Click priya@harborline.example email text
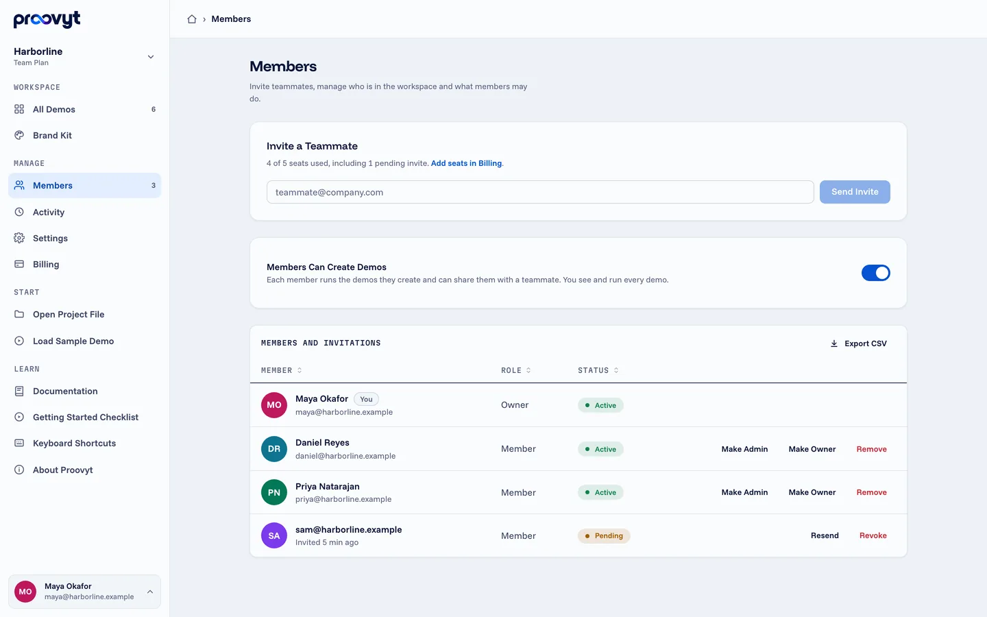The width and height of the screenshot is (987, 617). pyautogui.click(x=343, y=499)
